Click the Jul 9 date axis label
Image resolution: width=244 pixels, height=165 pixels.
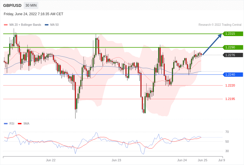pyautogui.click(x=222, y=160)
